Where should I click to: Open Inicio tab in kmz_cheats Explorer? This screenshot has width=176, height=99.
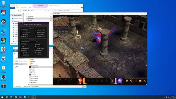(18, 8)
